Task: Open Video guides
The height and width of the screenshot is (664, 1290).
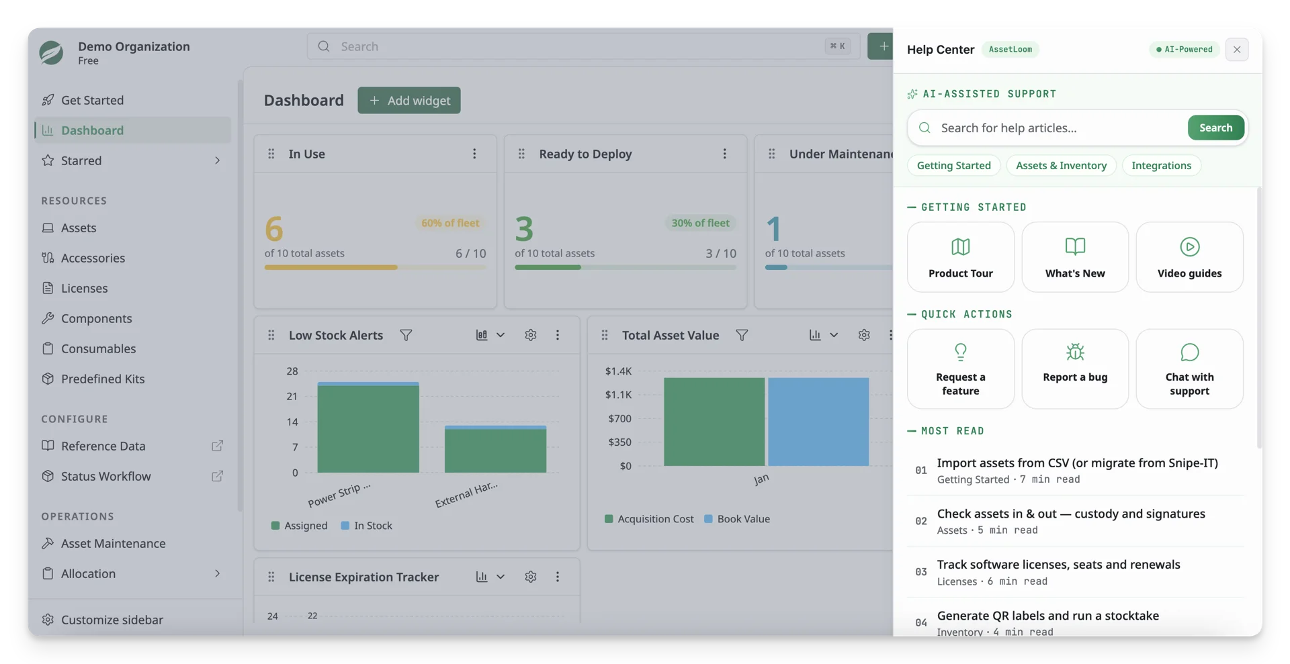Action: [1189, 257]
